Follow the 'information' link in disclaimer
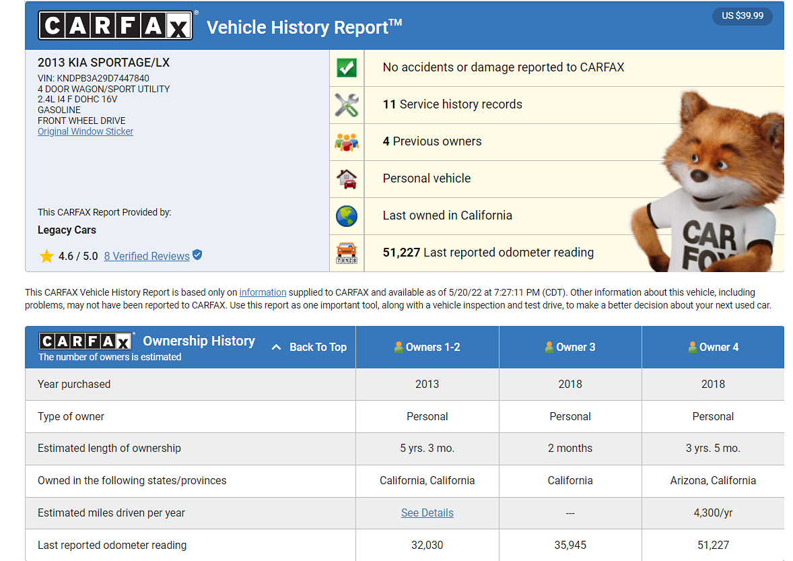 (x=263, y=292)
